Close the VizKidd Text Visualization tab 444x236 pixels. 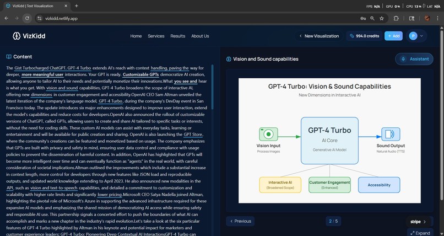point(66,6)
